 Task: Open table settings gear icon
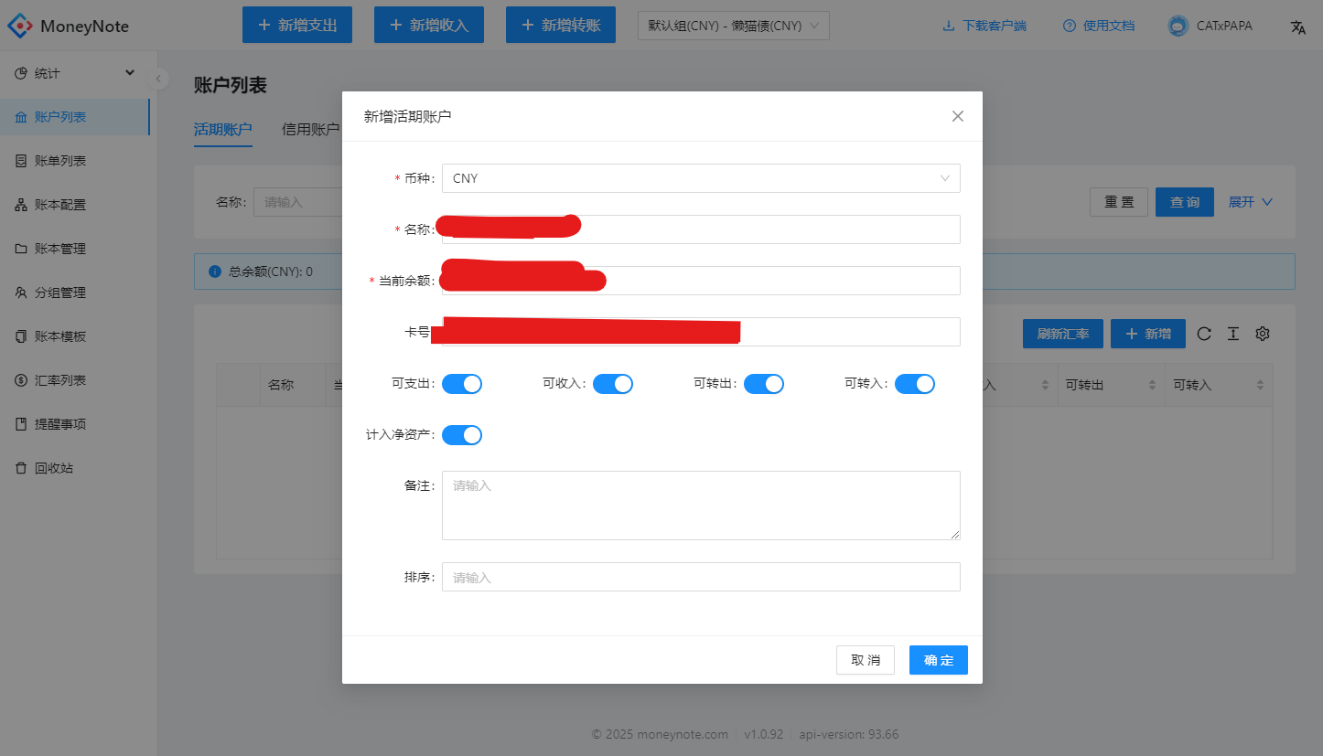point(1263,334)
